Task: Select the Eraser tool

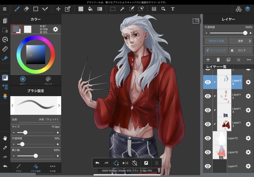Action: 26,9
